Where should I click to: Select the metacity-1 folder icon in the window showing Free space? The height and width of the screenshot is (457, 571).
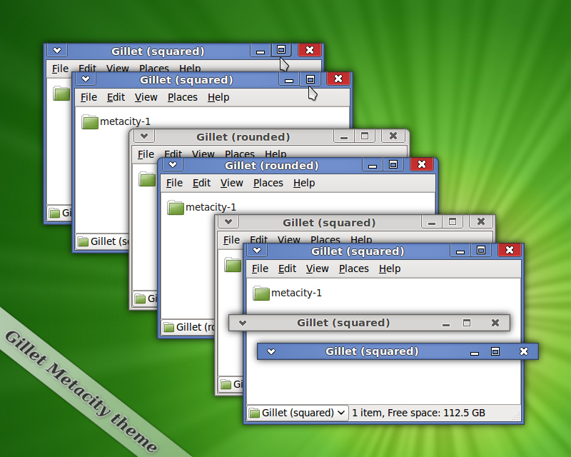pos(261,293)
